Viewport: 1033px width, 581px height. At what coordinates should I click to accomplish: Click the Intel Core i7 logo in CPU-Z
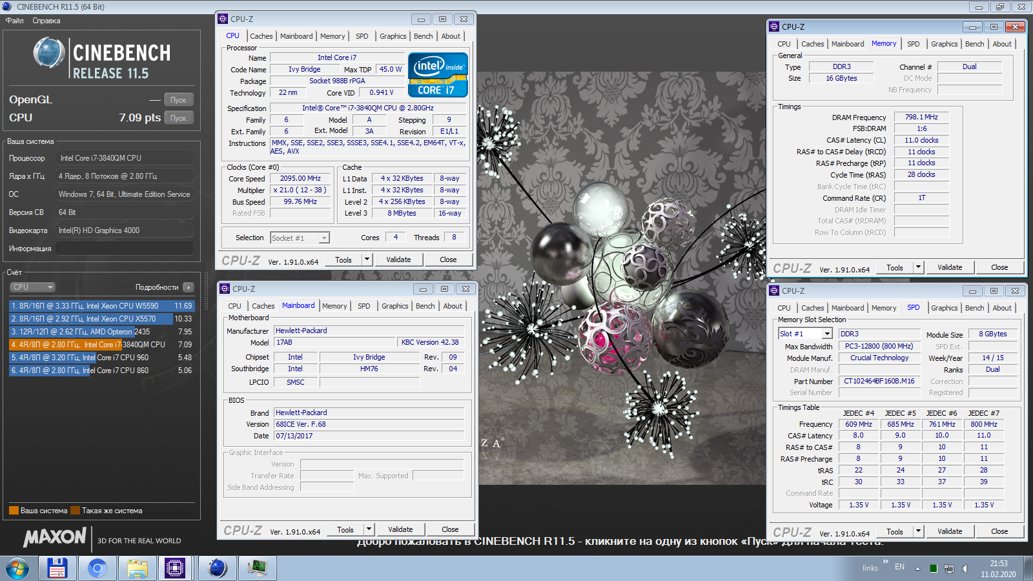[438, 75]
